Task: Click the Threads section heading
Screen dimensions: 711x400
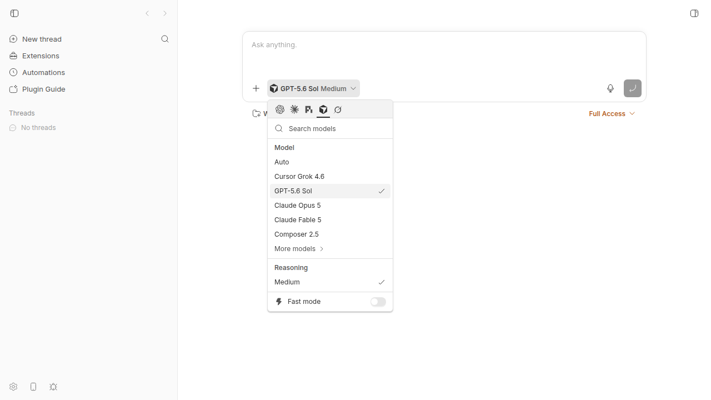Action: (x=22, y=113)
